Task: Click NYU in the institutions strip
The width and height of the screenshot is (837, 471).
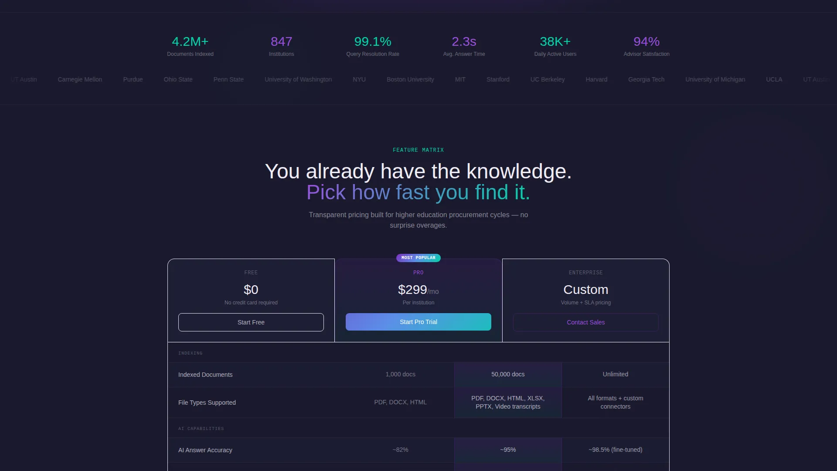Action: (359, 79)
